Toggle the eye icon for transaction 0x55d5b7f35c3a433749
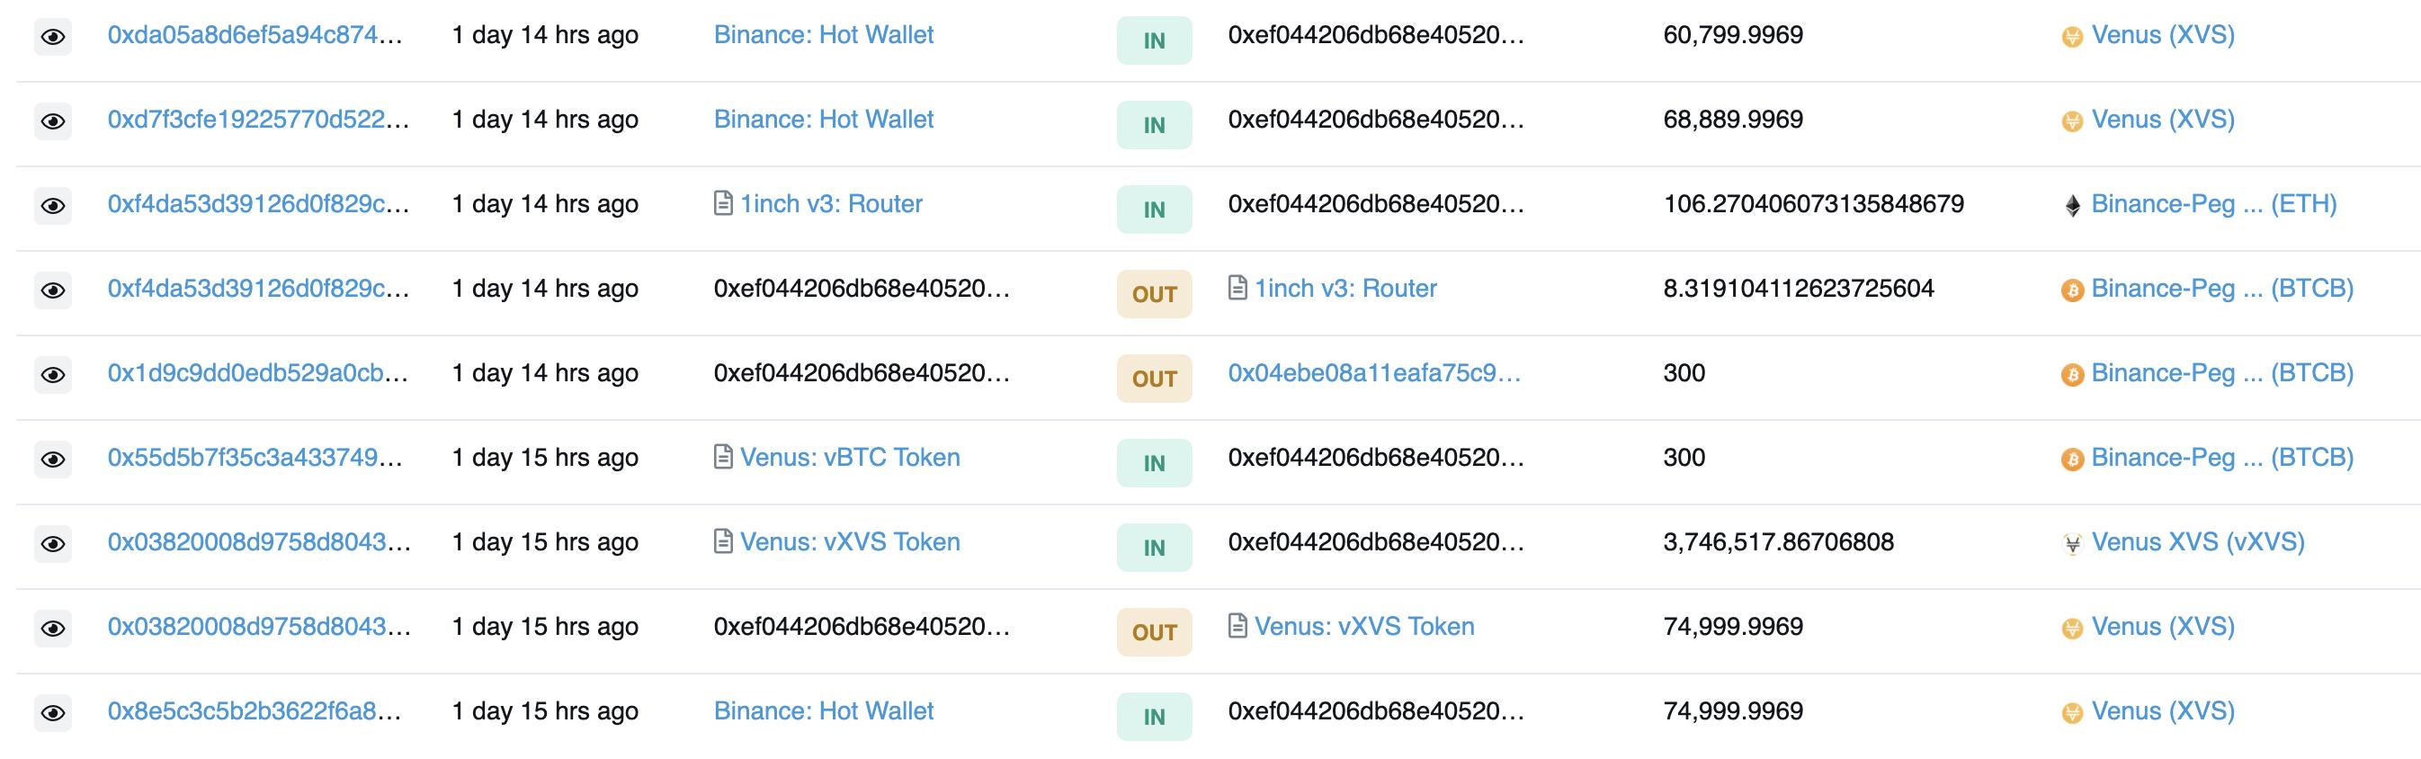The image size is (2421, 759). (54, 460)
